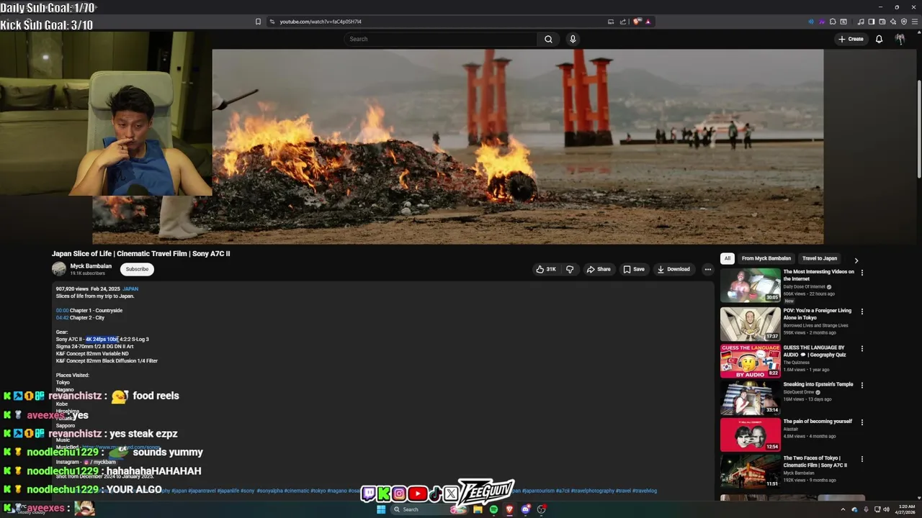The width and height of the screenshot is (922, 518).
Task: Show hidden system tray icons
Action: coord(843,509)
